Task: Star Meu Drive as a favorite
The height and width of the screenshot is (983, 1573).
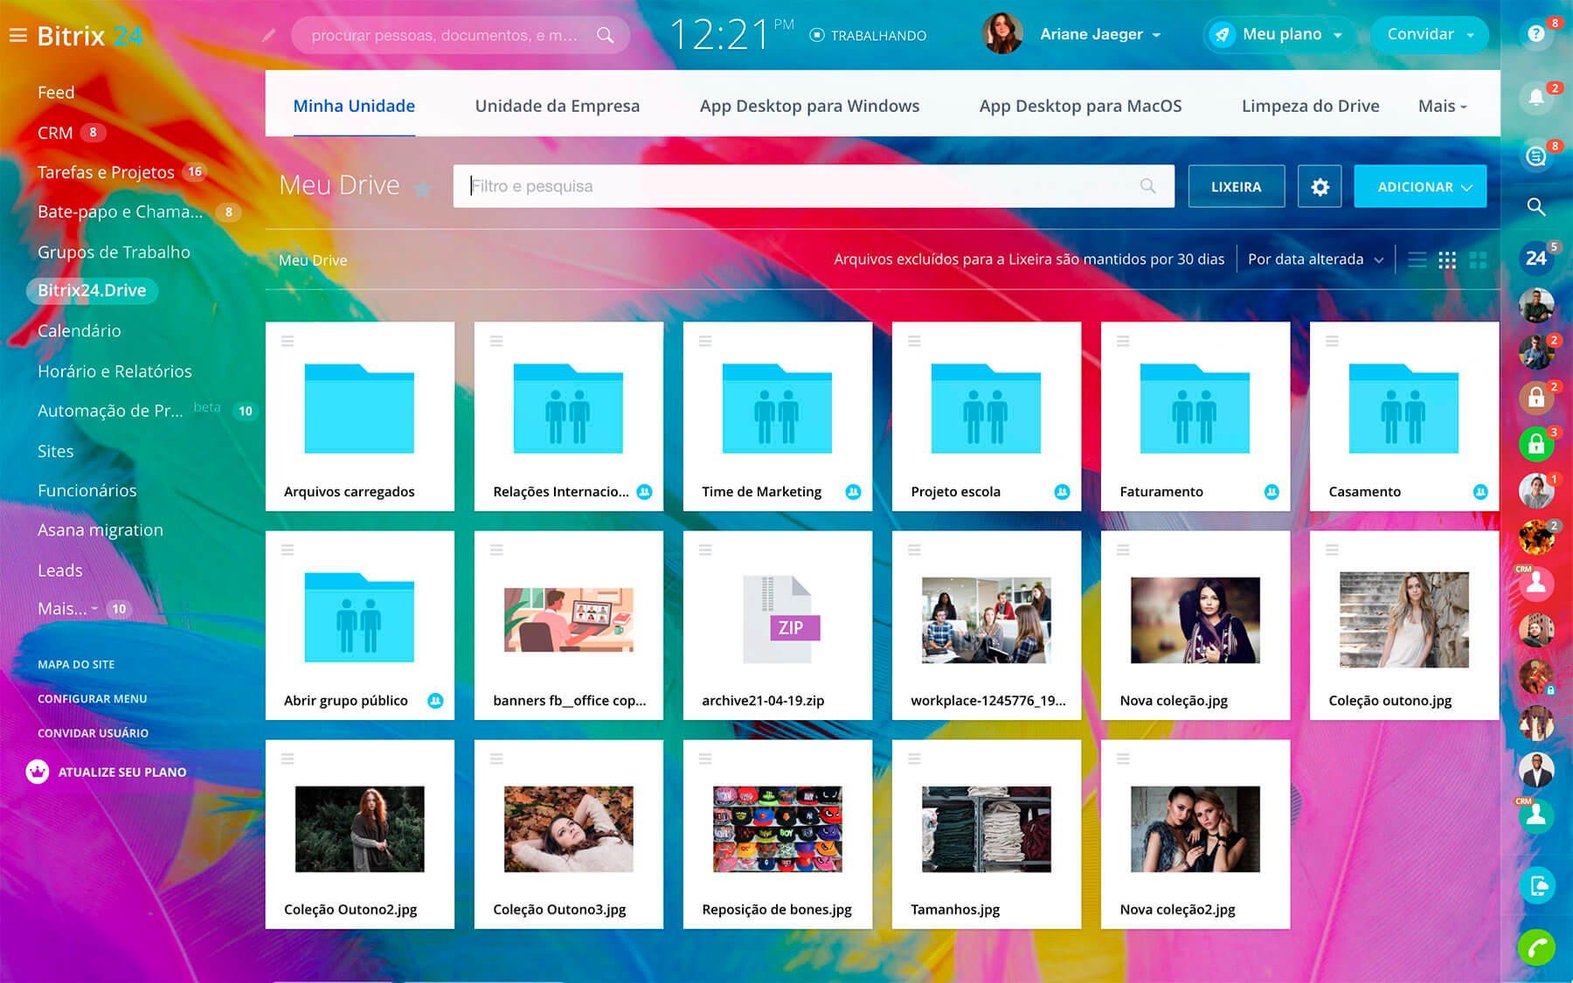Action: click(423, 189)
